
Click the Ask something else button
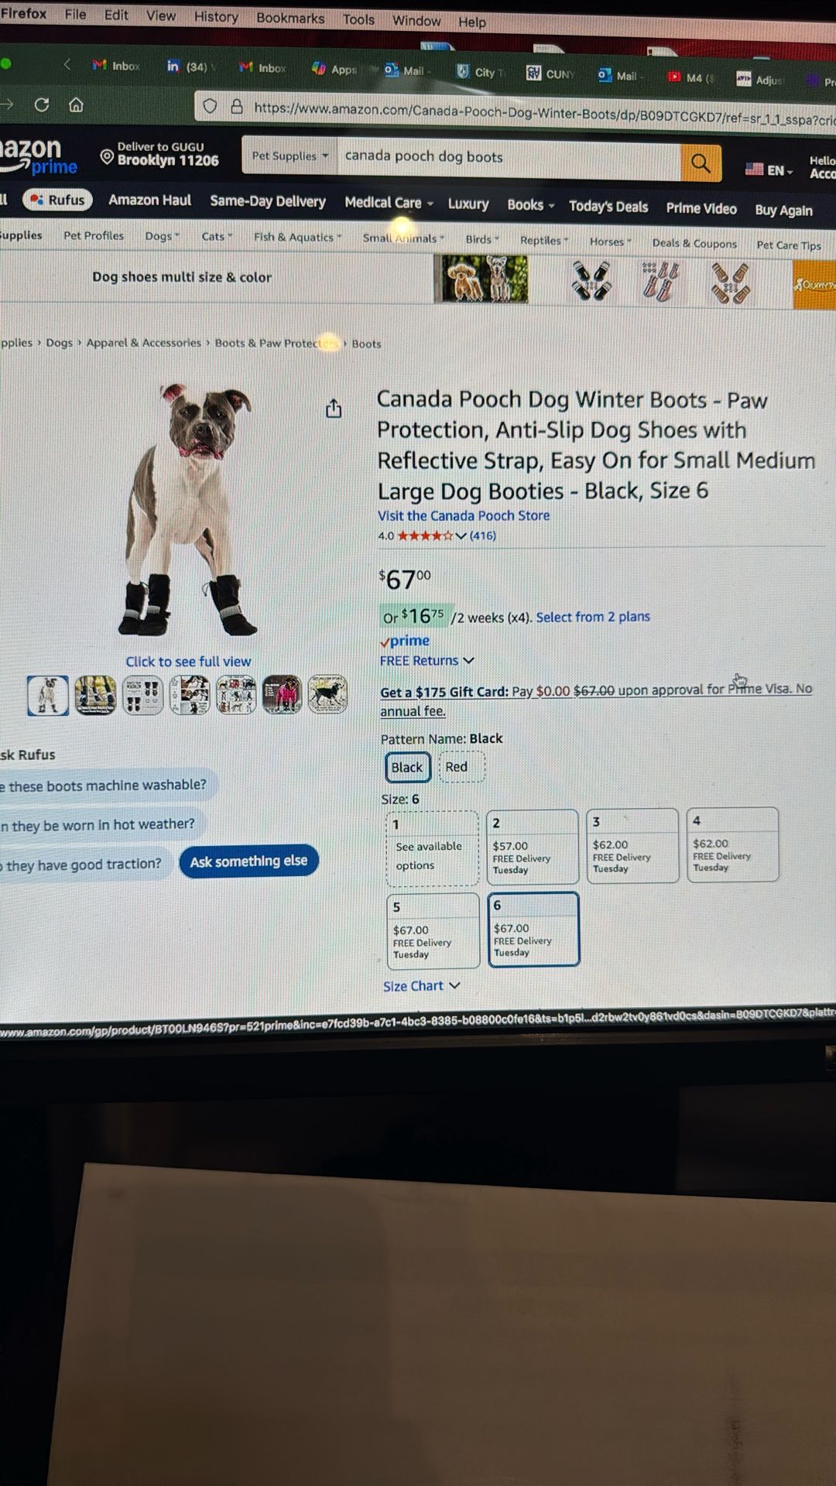click(x=248, y=861)
